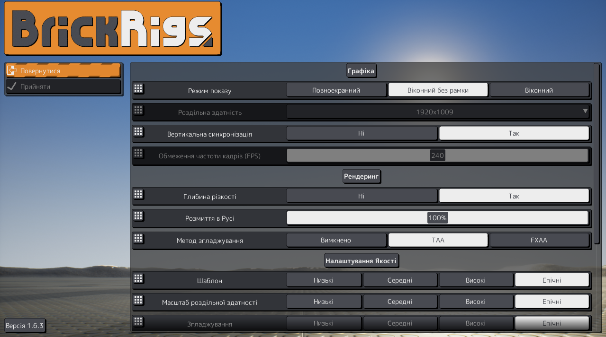
Task: Click the Розмиття в Русі label
Action: click(209, 218)
